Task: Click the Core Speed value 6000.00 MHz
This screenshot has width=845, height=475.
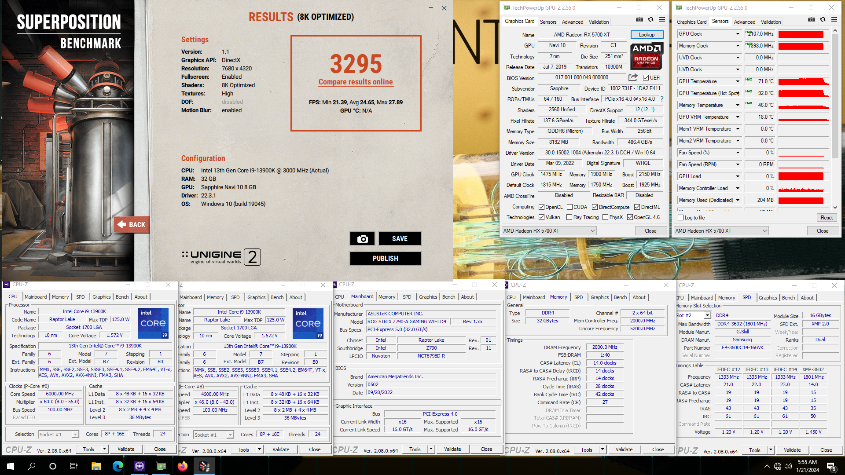Action: [x=60, y=394]
